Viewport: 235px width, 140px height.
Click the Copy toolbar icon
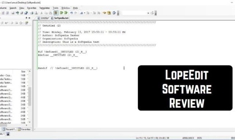click(46, 13)
